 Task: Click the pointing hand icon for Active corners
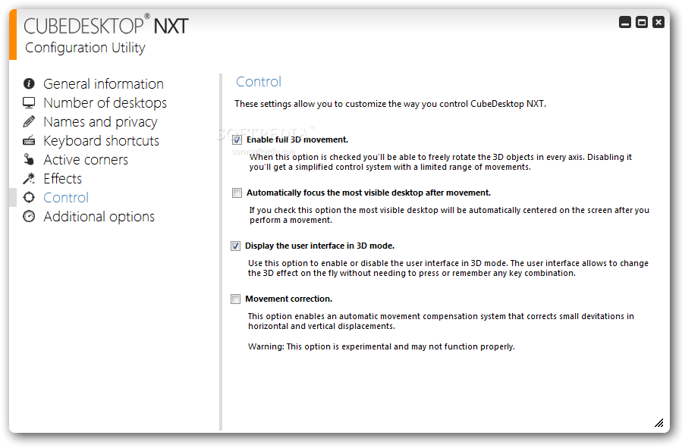(29, 159)
